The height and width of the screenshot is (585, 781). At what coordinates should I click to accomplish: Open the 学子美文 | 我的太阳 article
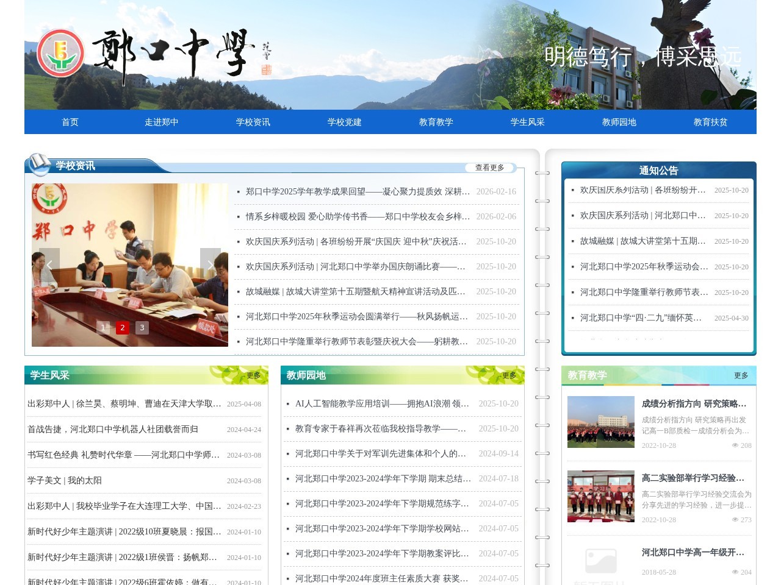pyautogui.click(x=65, y=480)
